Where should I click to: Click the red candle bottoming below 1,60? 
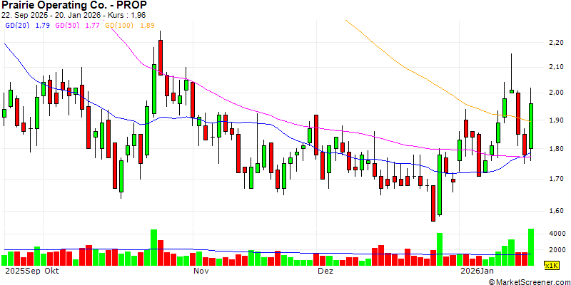click(x=433, y=203)
